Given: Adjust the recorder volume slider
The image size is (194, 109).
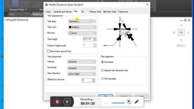Looking at the screenshot, I should click(x=118, y=103).
